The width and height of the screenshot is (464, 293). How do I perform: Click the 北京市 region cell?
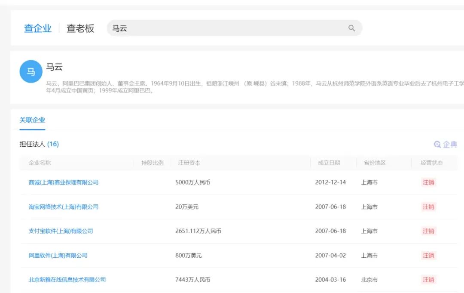click(369, 280)
